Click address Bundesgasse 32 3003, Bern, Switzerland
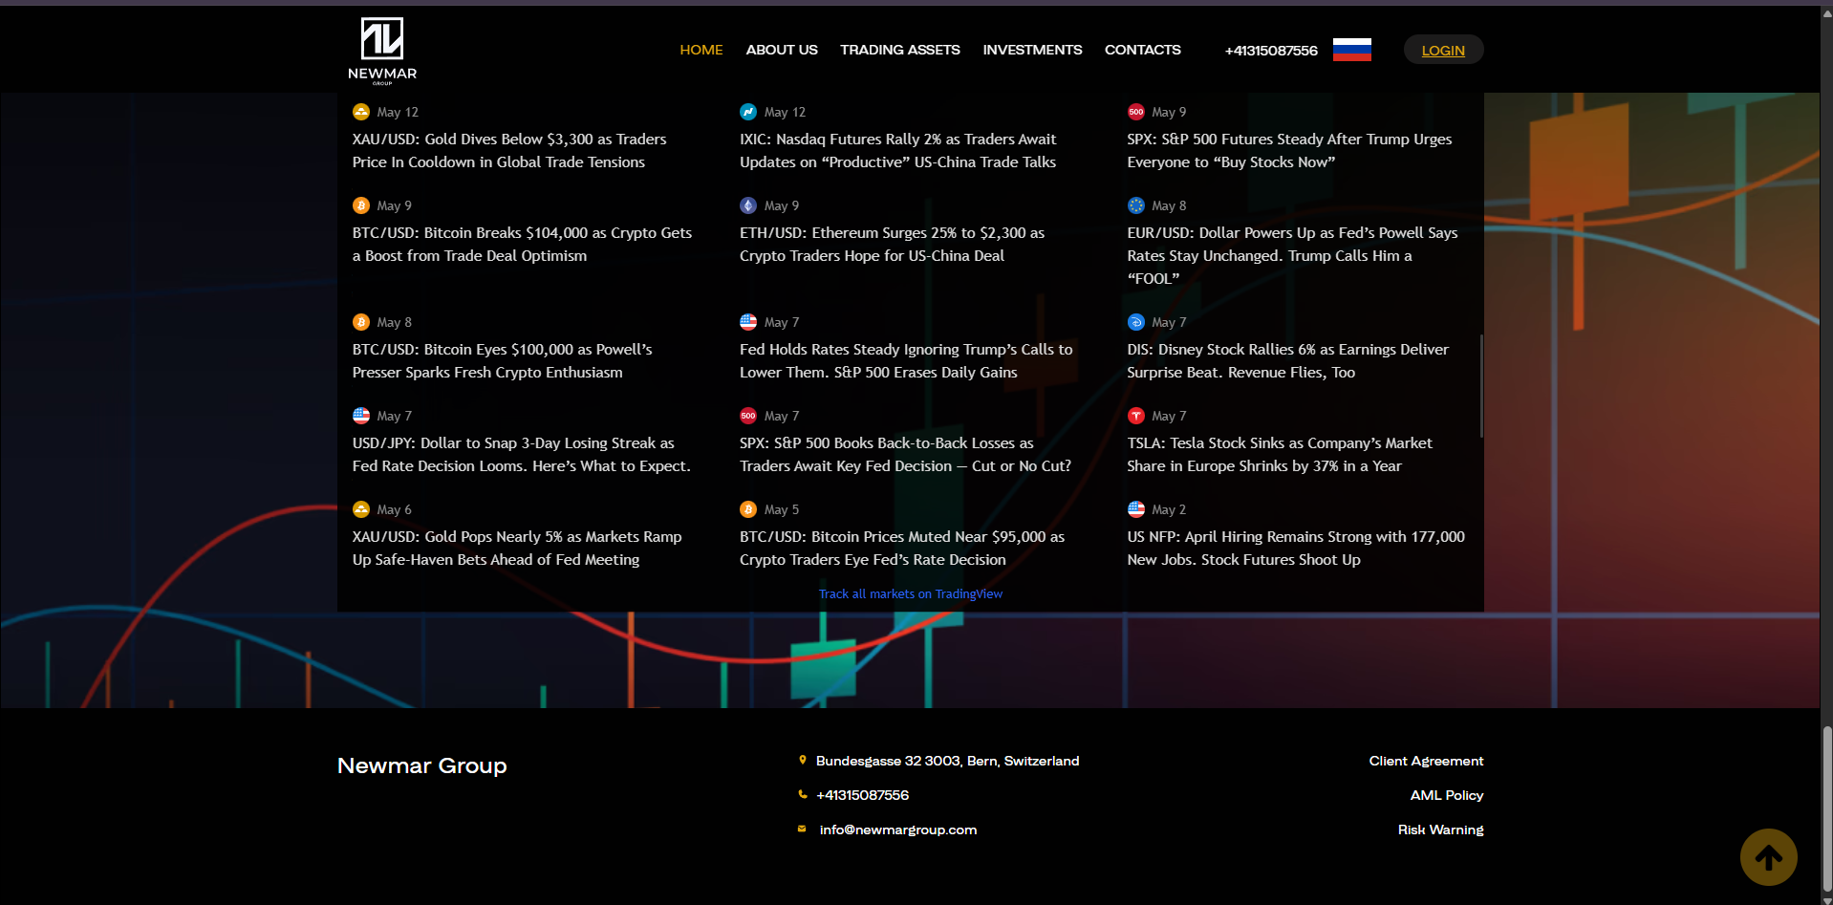This screenshot has width=1833, height=905. (x=947, y=761)
